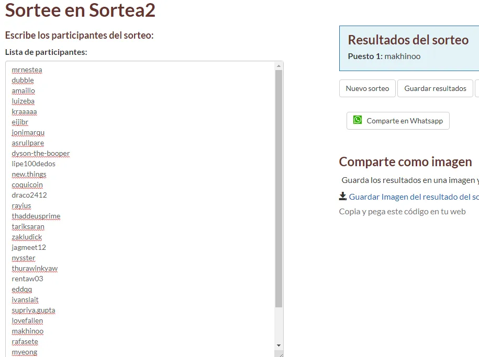Open Guardar Imagen del resultado link

point(414,197)
